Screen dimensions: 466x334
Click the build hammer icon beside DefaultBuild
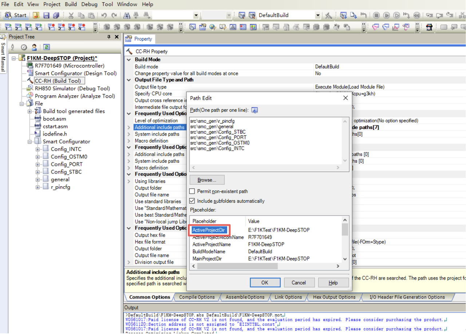[328, 15]
